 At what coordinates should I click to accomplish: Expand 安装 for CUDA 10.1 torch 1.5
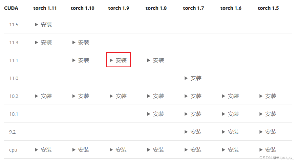(268, 114)
